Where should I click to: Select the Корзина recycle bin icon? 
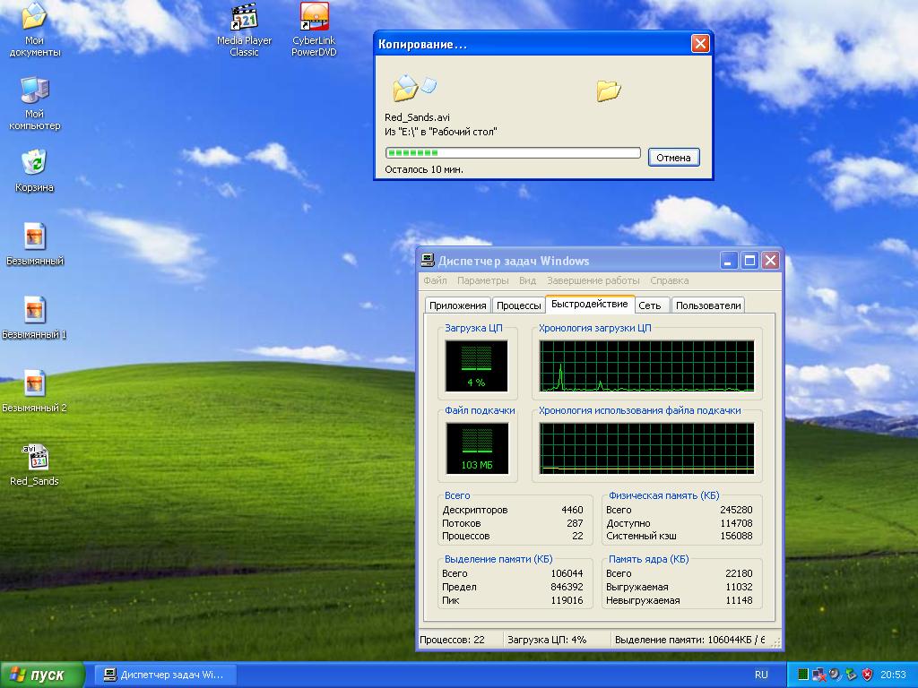click(35, 171)
